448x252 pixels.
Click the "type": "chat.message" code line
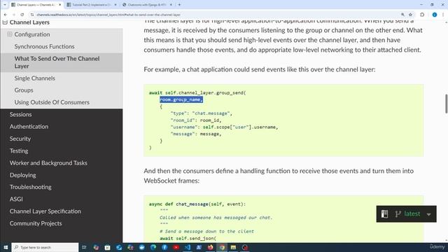click(202, 113)
